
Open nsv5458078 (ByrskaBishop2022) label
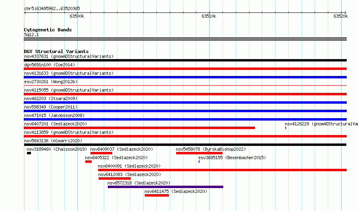pos(211,149)
